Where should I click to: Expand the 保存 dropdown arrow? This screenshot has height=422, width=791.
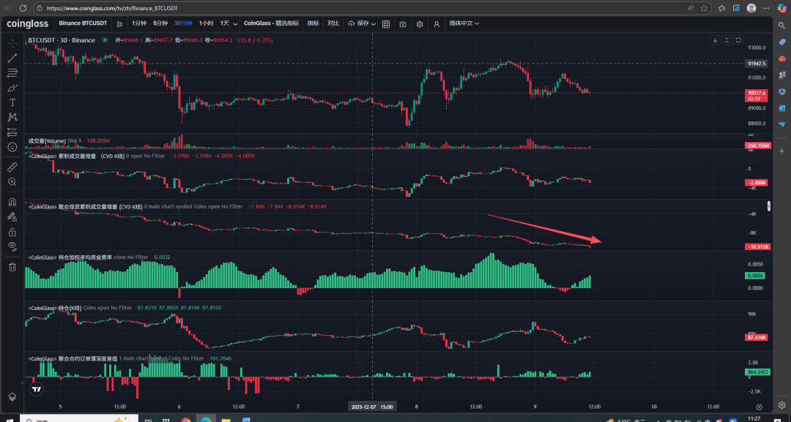[x=374, y=23]
